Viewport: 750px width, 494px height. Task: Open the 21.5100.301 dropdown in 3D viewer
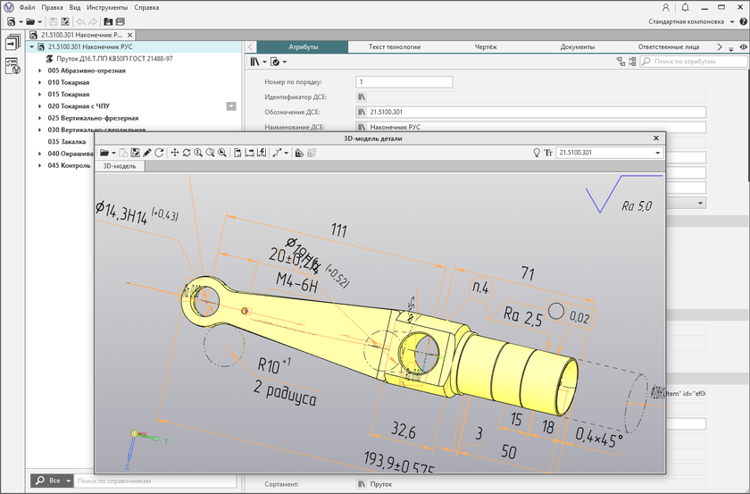pos(658,153)
